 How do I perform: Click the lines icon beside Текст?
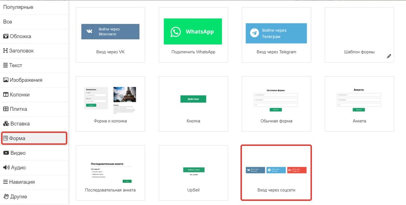5,65
